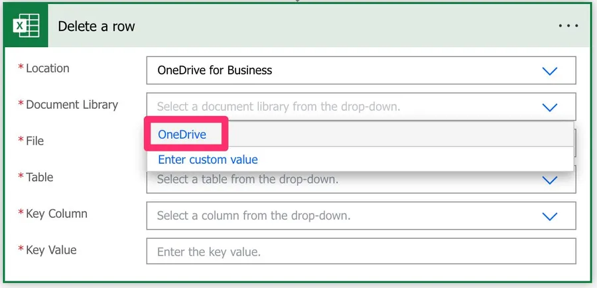Click the File field label
This screenshot has height=288, width=597.
tap(34, 141)
